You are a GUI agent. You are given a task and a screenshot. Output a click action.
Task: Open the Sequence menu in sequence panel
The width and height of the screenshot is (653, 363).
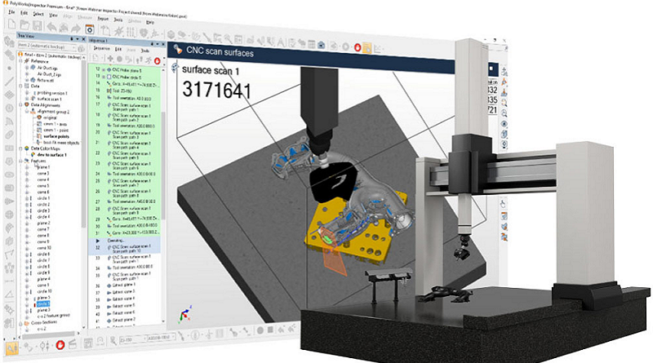tap(101, 49)
